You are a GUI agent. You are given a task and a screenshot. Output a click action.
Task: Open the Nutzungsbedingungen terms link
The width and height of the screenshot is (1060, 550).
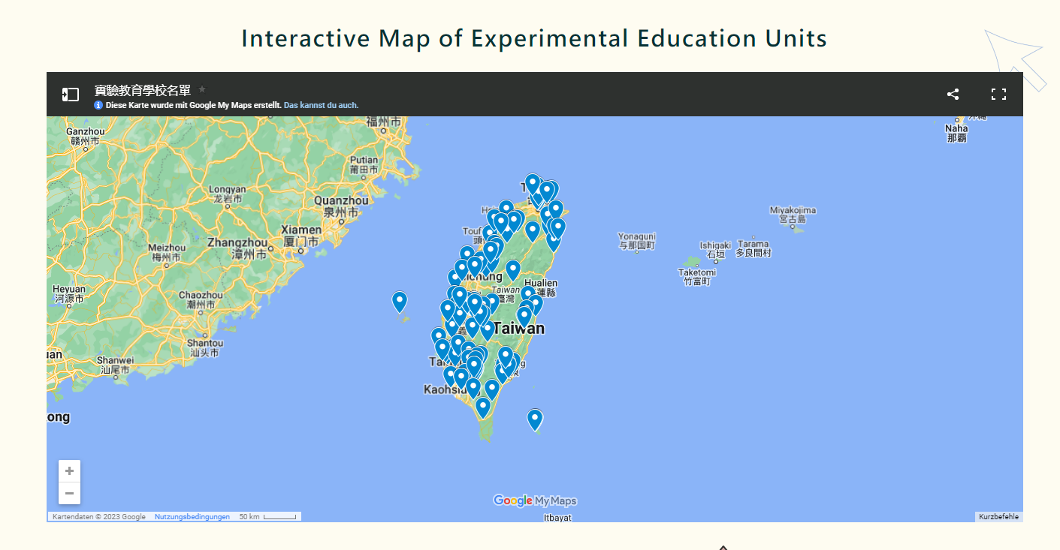[192, 517]
